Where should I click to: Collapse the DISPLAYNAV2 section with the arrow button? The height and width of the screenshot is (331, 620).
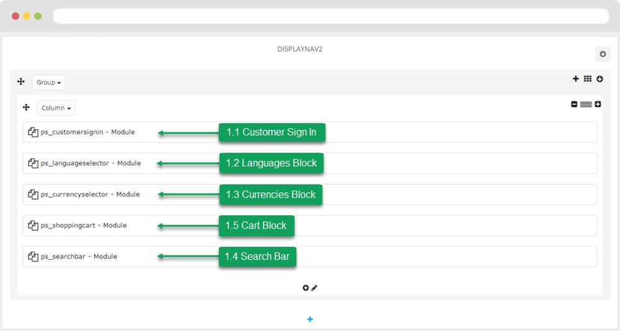(x=603, y=54)
